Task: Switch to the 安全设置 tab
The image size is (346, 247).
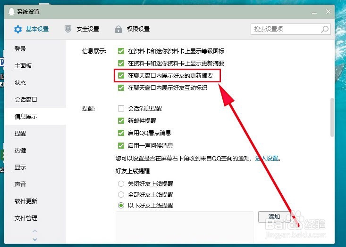Action: click(82, 29)
